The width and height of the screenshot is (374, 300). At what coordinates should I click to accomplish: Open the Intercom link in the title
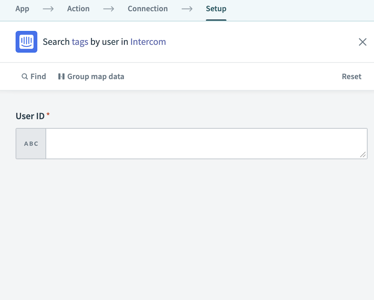point(148,42)
